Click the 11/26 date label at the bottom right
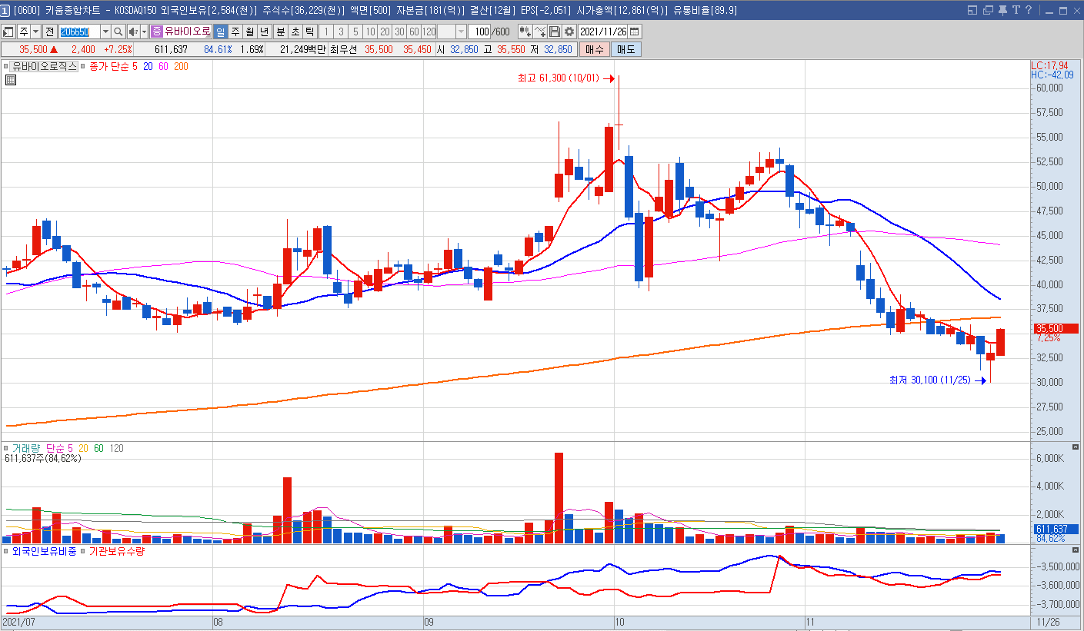Viewport: 1084px width, 631px height. (1048, 621)
